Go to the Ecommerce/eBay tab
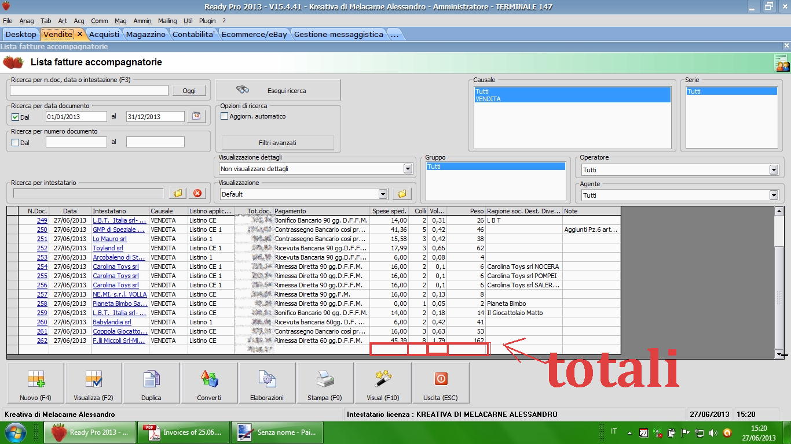This screenshot has height=444, width=791. click(x=254, y=34)
